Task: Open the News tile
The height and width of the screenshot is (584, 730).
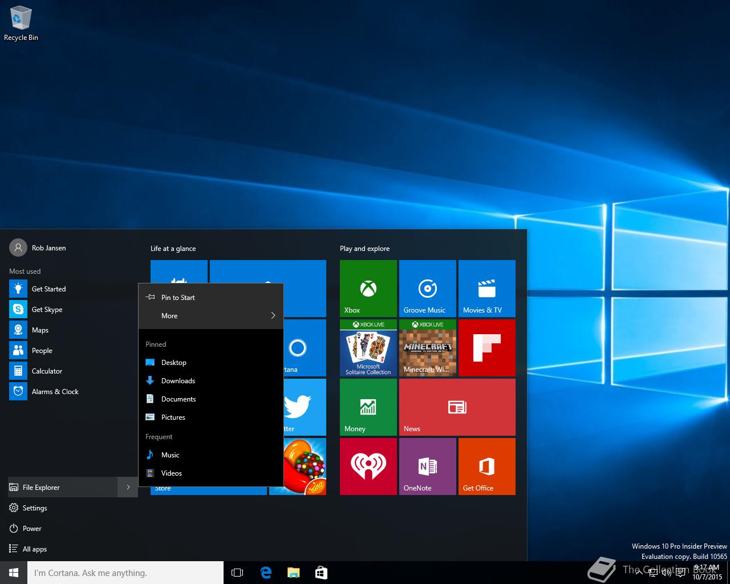Action: click(x=457, y=407)
